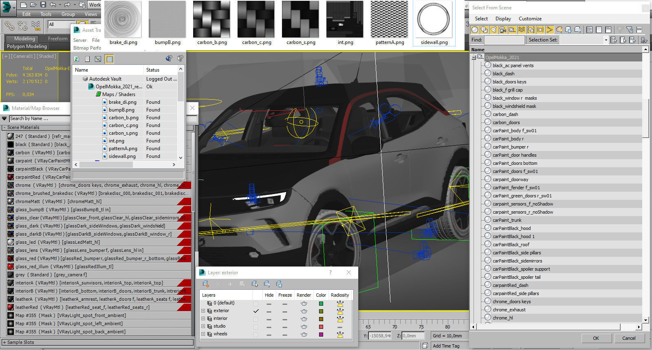
Task: Click help question mark in Layer dialog
Action: coord(330,273)
